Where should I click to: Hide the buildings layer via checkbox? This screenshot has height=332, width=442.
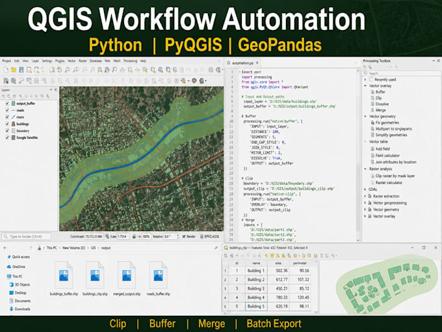pyautogui.click(x=7, y=124)
